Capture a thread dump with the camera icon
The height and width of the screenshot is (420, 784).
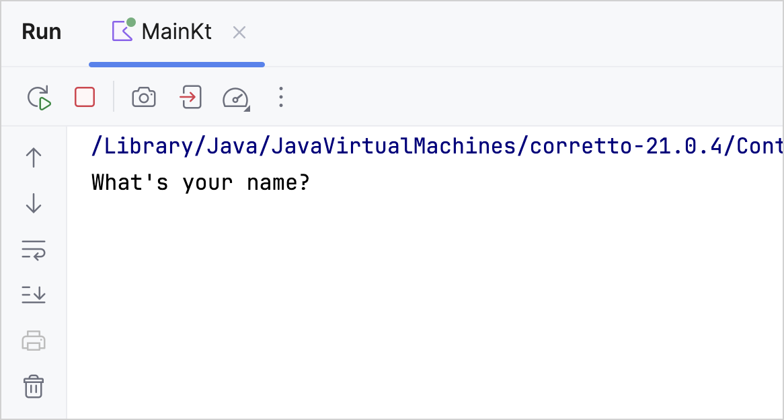pos(143,97)
